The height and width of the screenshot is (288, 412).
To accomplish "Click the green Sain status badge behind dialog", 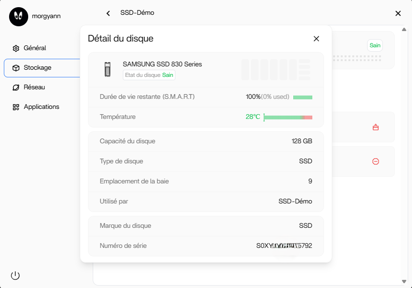I will (x=375, y=45).
